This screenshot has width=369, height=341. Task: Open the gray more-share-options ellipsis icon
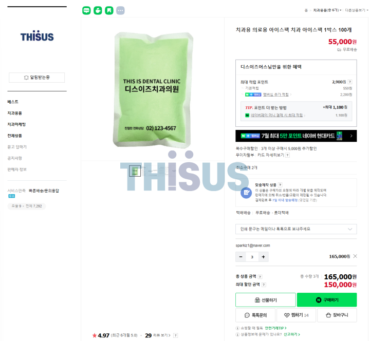pos(120,10)
